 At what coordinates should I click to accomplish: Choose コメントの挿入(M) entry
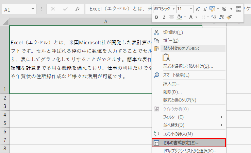coord(189,134)
